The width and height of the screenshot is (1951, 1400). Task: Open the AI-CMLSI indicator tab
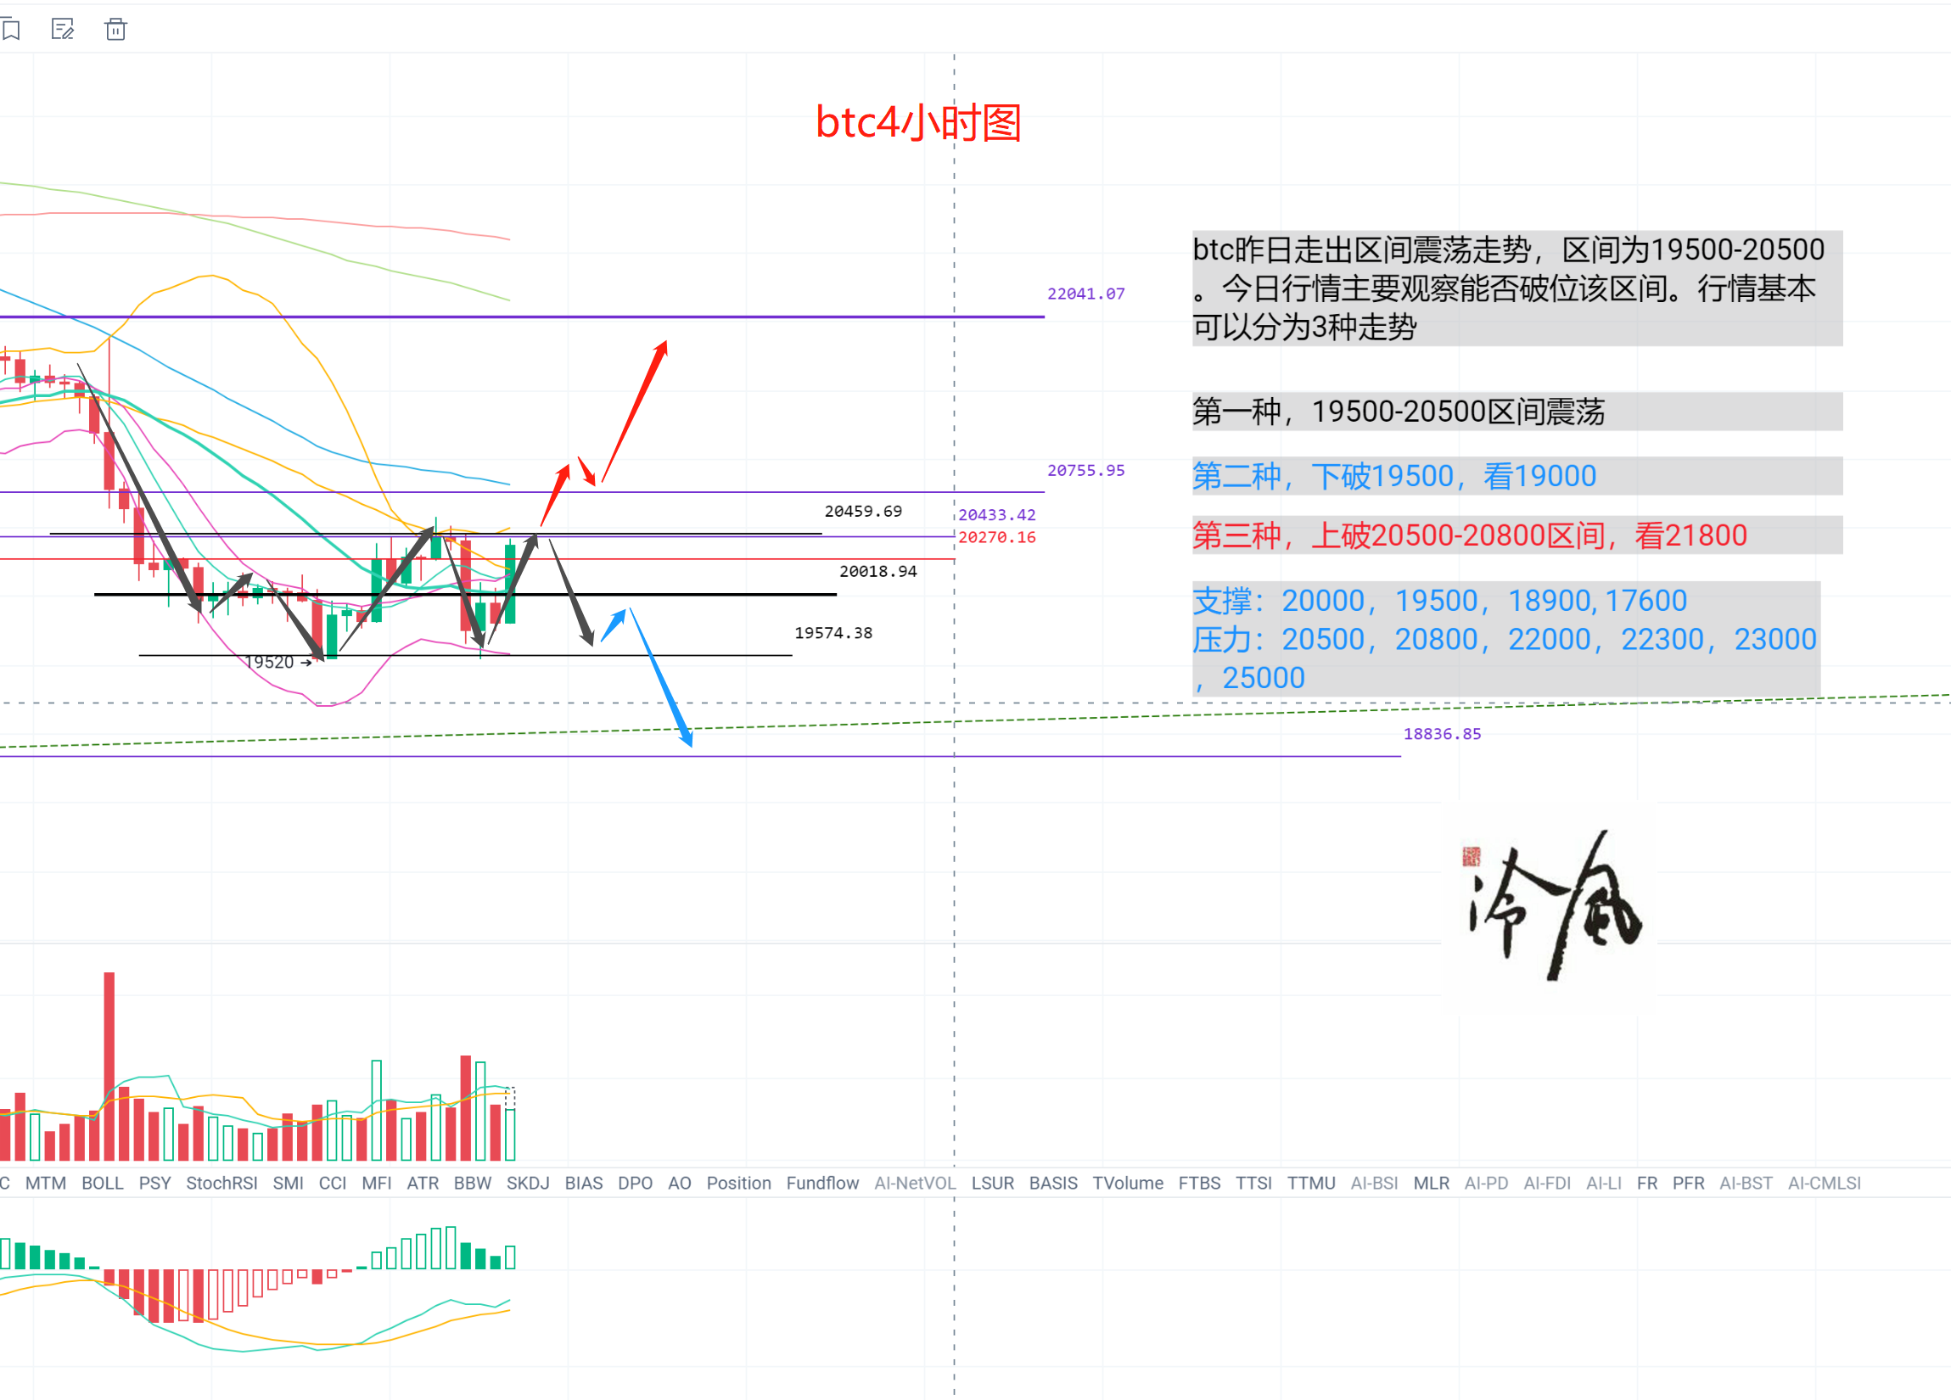(1824, 1183)
